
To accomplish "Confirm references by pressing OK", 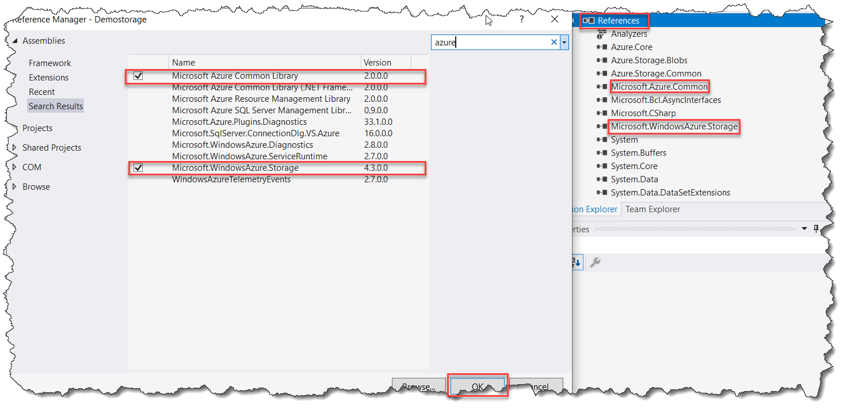I will tap(478, 386).
